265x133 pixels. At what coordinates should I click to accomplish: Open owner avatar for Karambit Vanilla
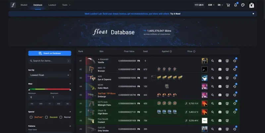point(204,61)
